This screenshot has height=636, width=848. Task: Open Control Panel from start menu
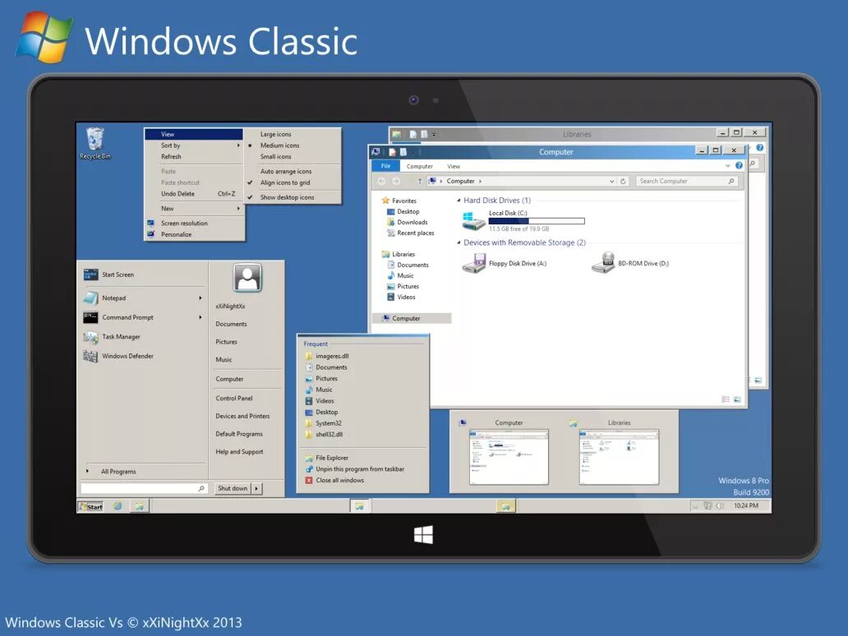233,398
